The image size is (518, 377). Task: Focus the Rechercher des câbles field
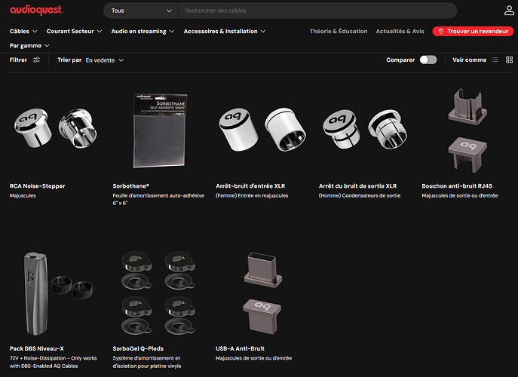point(317,11)
